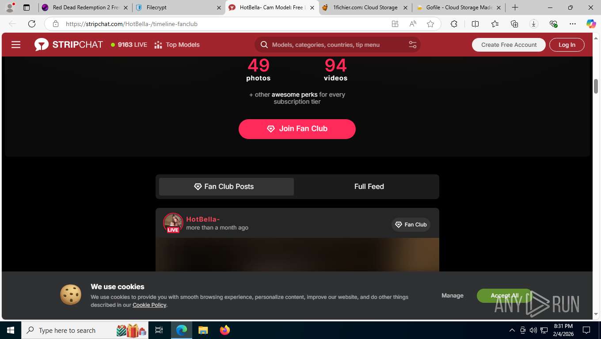
Task: Open the volume control in tray
Action: 533,330
